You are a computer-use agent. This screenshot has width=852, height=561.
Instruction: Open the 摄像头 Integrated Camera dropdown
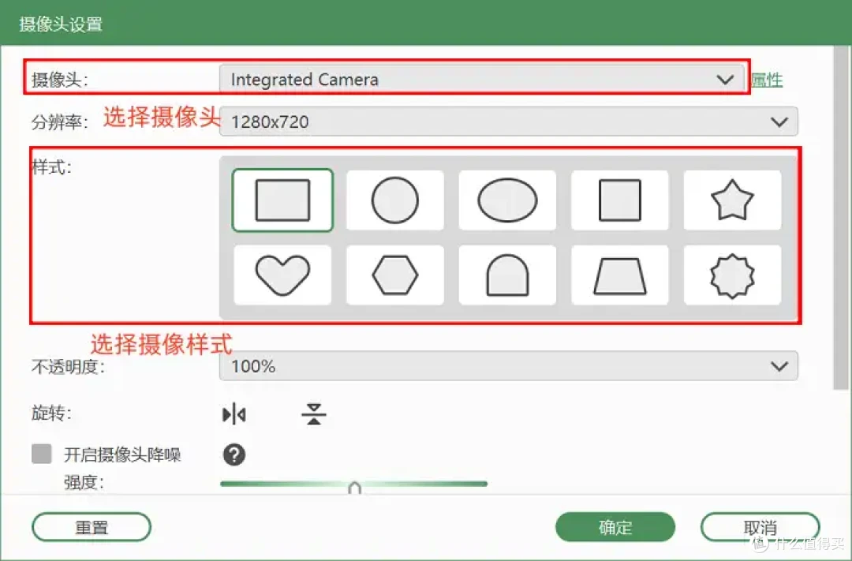(x=481, y=80)
